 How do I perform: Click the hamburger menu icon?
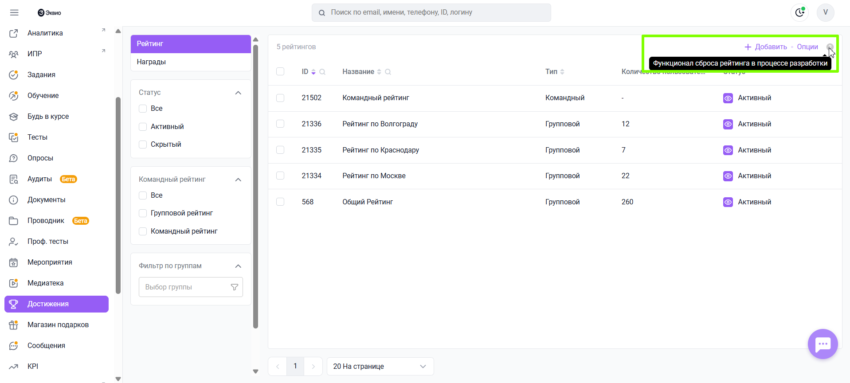coord(14,12)
